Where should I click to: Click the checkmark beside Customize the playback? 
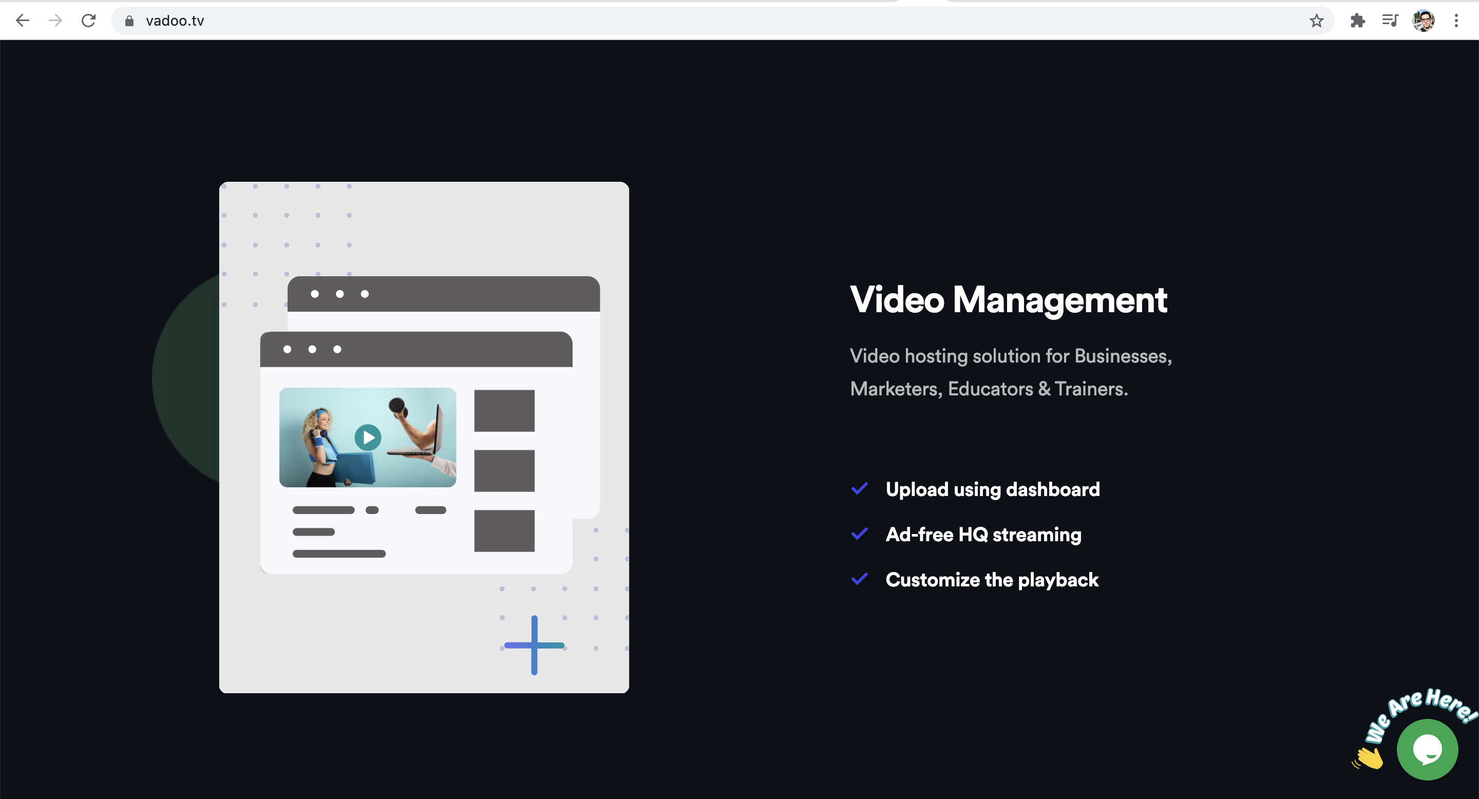coord(860,579)
